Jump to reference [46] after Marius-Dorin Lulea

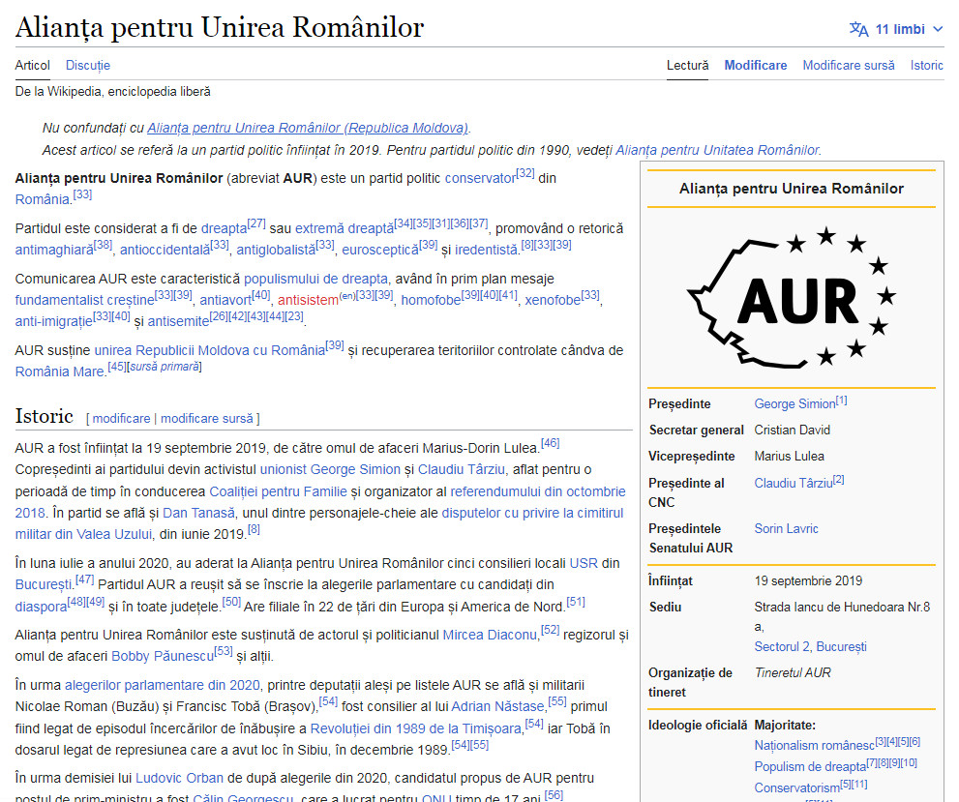[550, 443]
